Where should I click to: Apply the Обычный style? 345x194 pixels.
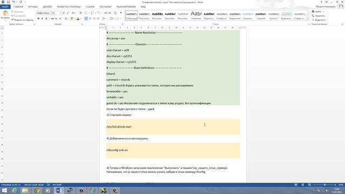[132, 16]
